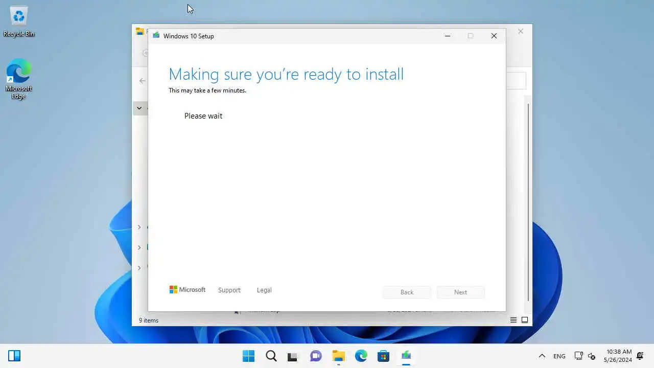Minimize the Windows 10 Setup window

coord(448,36)
